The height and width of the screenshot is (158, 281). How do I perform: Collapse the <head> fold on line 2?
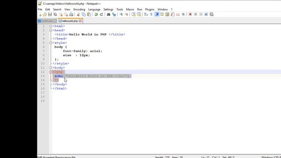(x=51, y=30)
